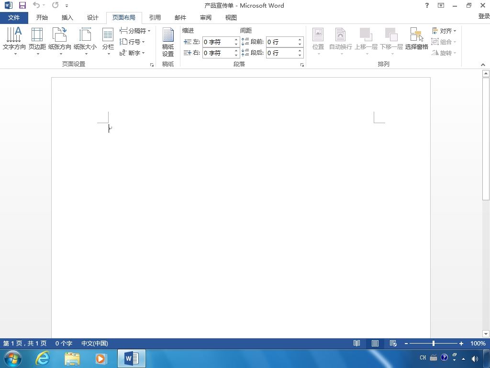This screenshot has width=490, height=368.
Task: Switch to the 引用 tab
Action: point(155,18)
